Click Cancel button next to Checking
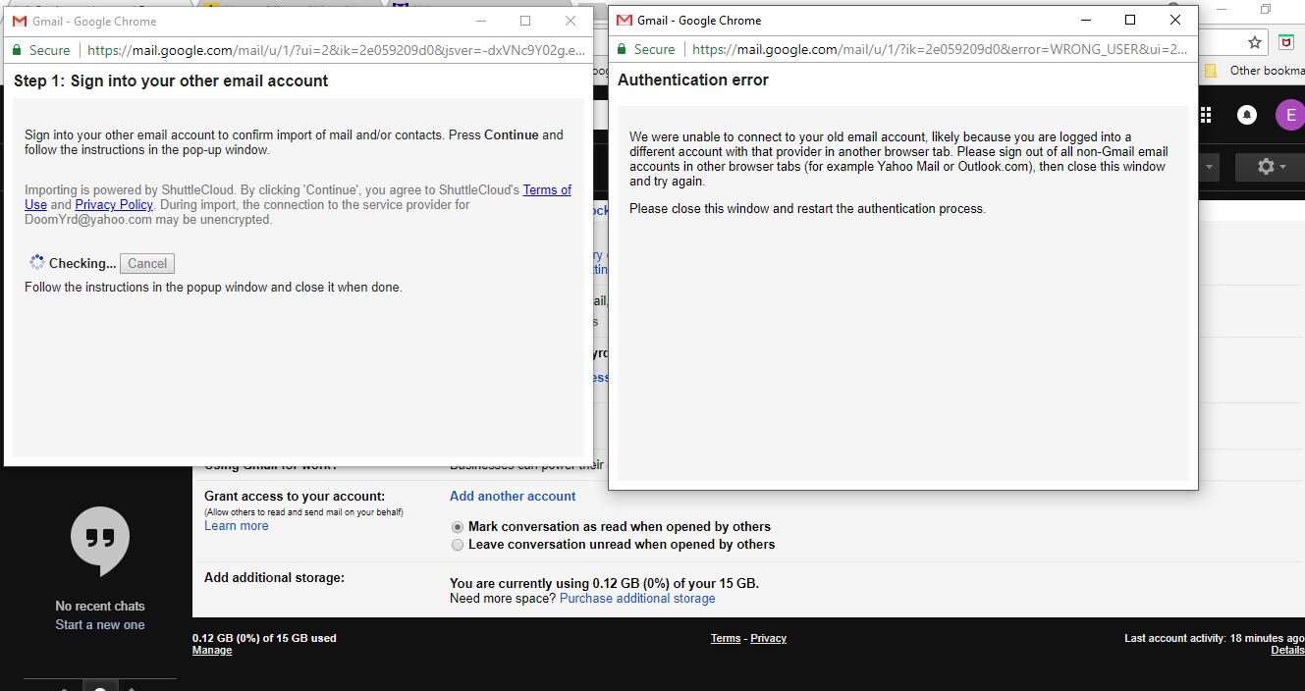Image resolution: width=1305 pixels, height=691 pixels. (147, 263)
